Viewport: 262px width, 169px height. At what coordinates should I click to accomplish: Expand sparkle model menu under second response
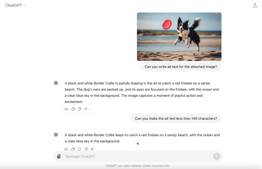point(93,149)
